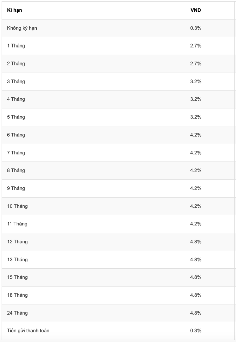Click the "VND" column header
The height and width of the screenshot is (342, 236).
pos(196,11)
